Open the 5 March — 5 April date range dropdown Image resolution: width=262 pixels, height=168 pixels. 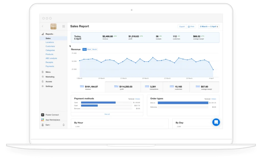209,27
